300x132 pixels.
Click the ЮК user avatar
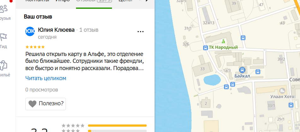[x=30, y=31]
